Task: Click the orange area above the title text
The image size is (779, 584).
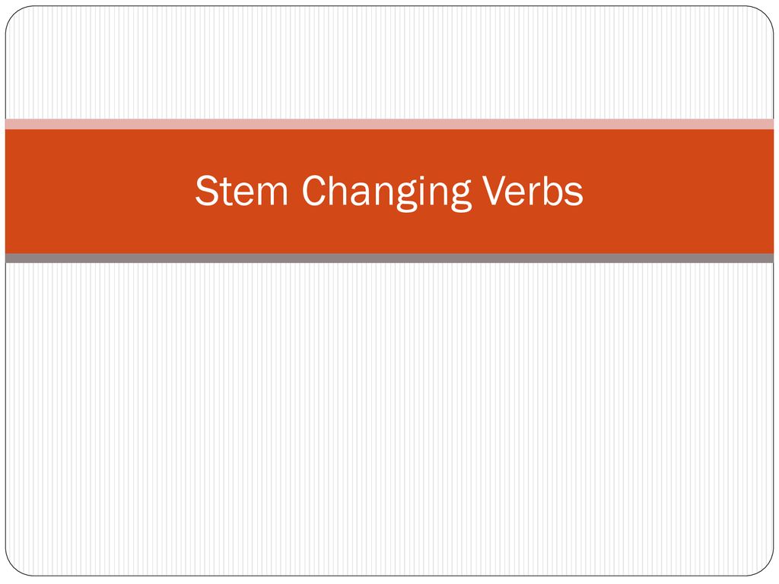Action: click(x=389, y=151)
